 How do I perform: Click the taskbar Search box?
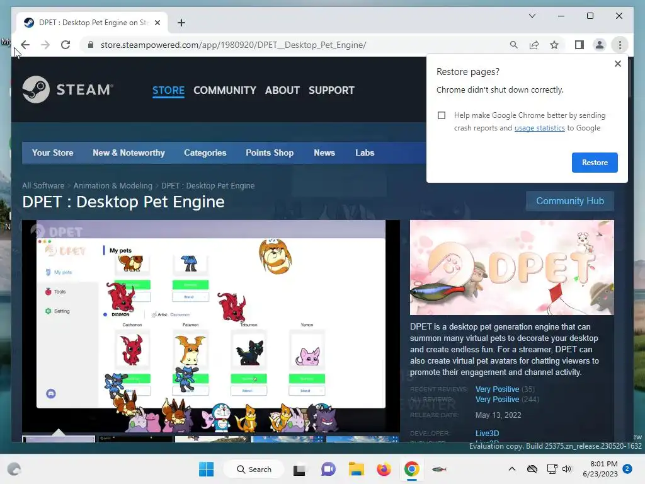tap(254, 469)
